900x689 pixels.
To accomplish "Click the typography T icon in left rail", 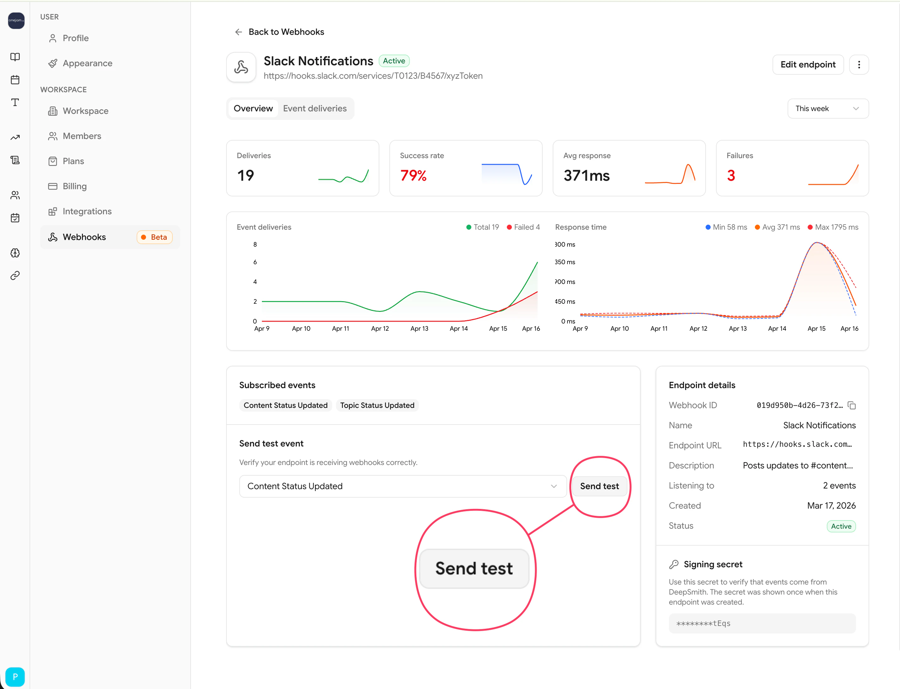I will pos(15,102).
